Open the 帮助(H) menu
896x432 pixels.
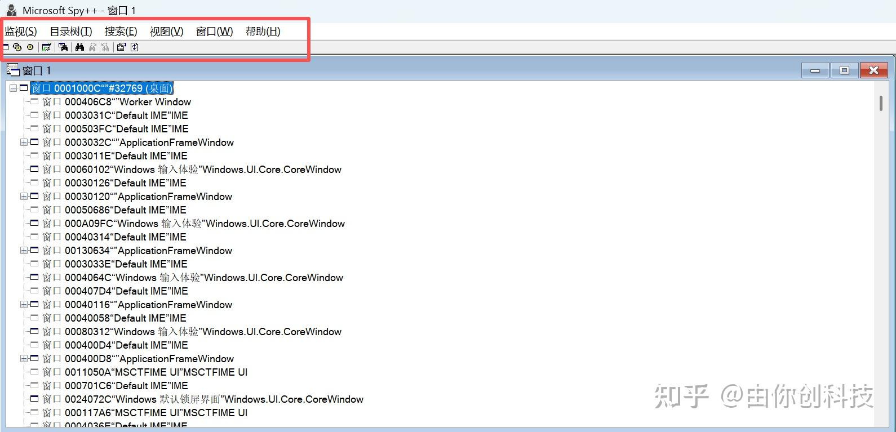(263, 32)
